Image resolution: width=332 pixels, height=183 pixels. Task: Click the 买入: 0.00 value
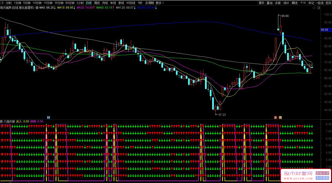tap(22, 121)
